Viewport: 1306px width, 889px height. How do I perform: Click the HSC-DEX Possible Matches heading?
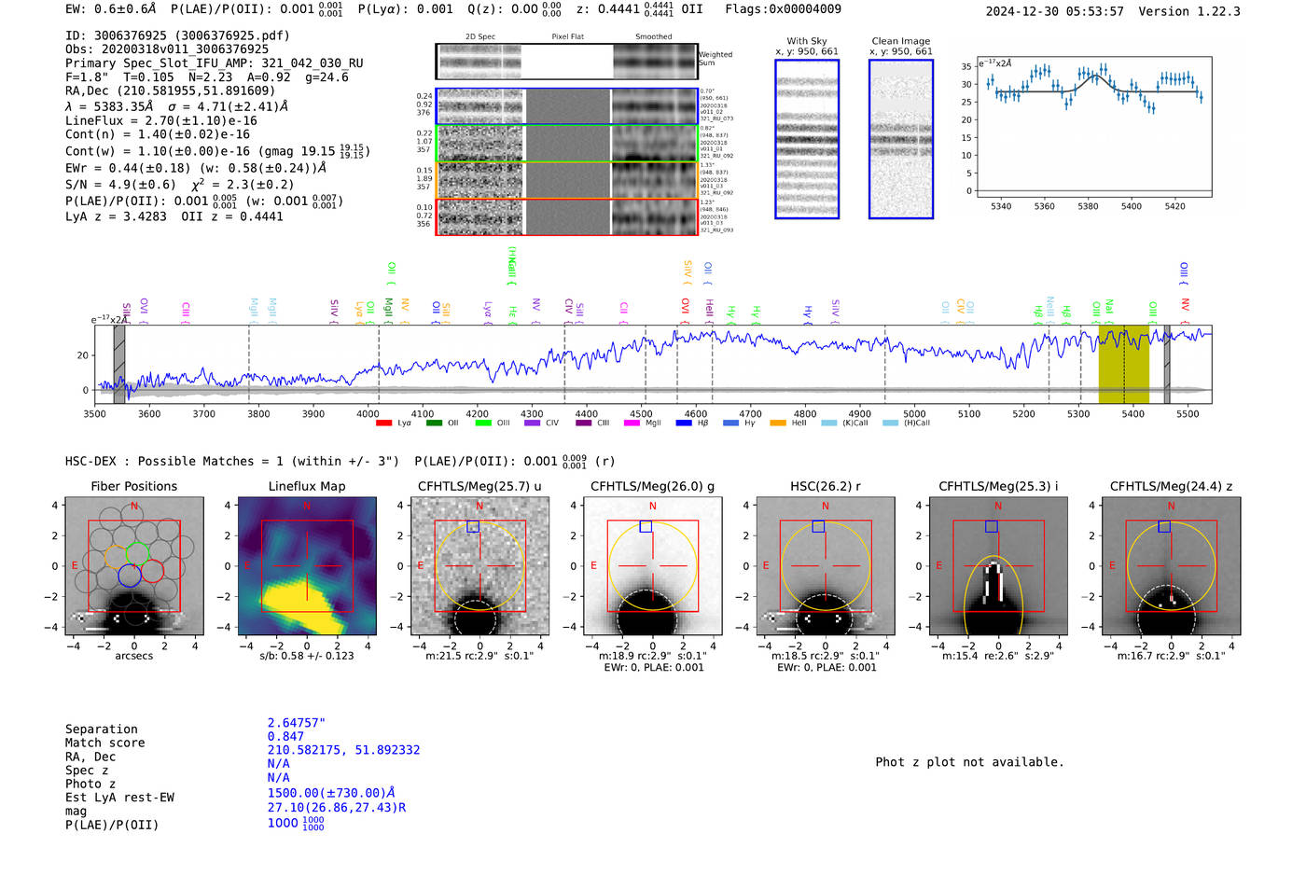[232, 461]
